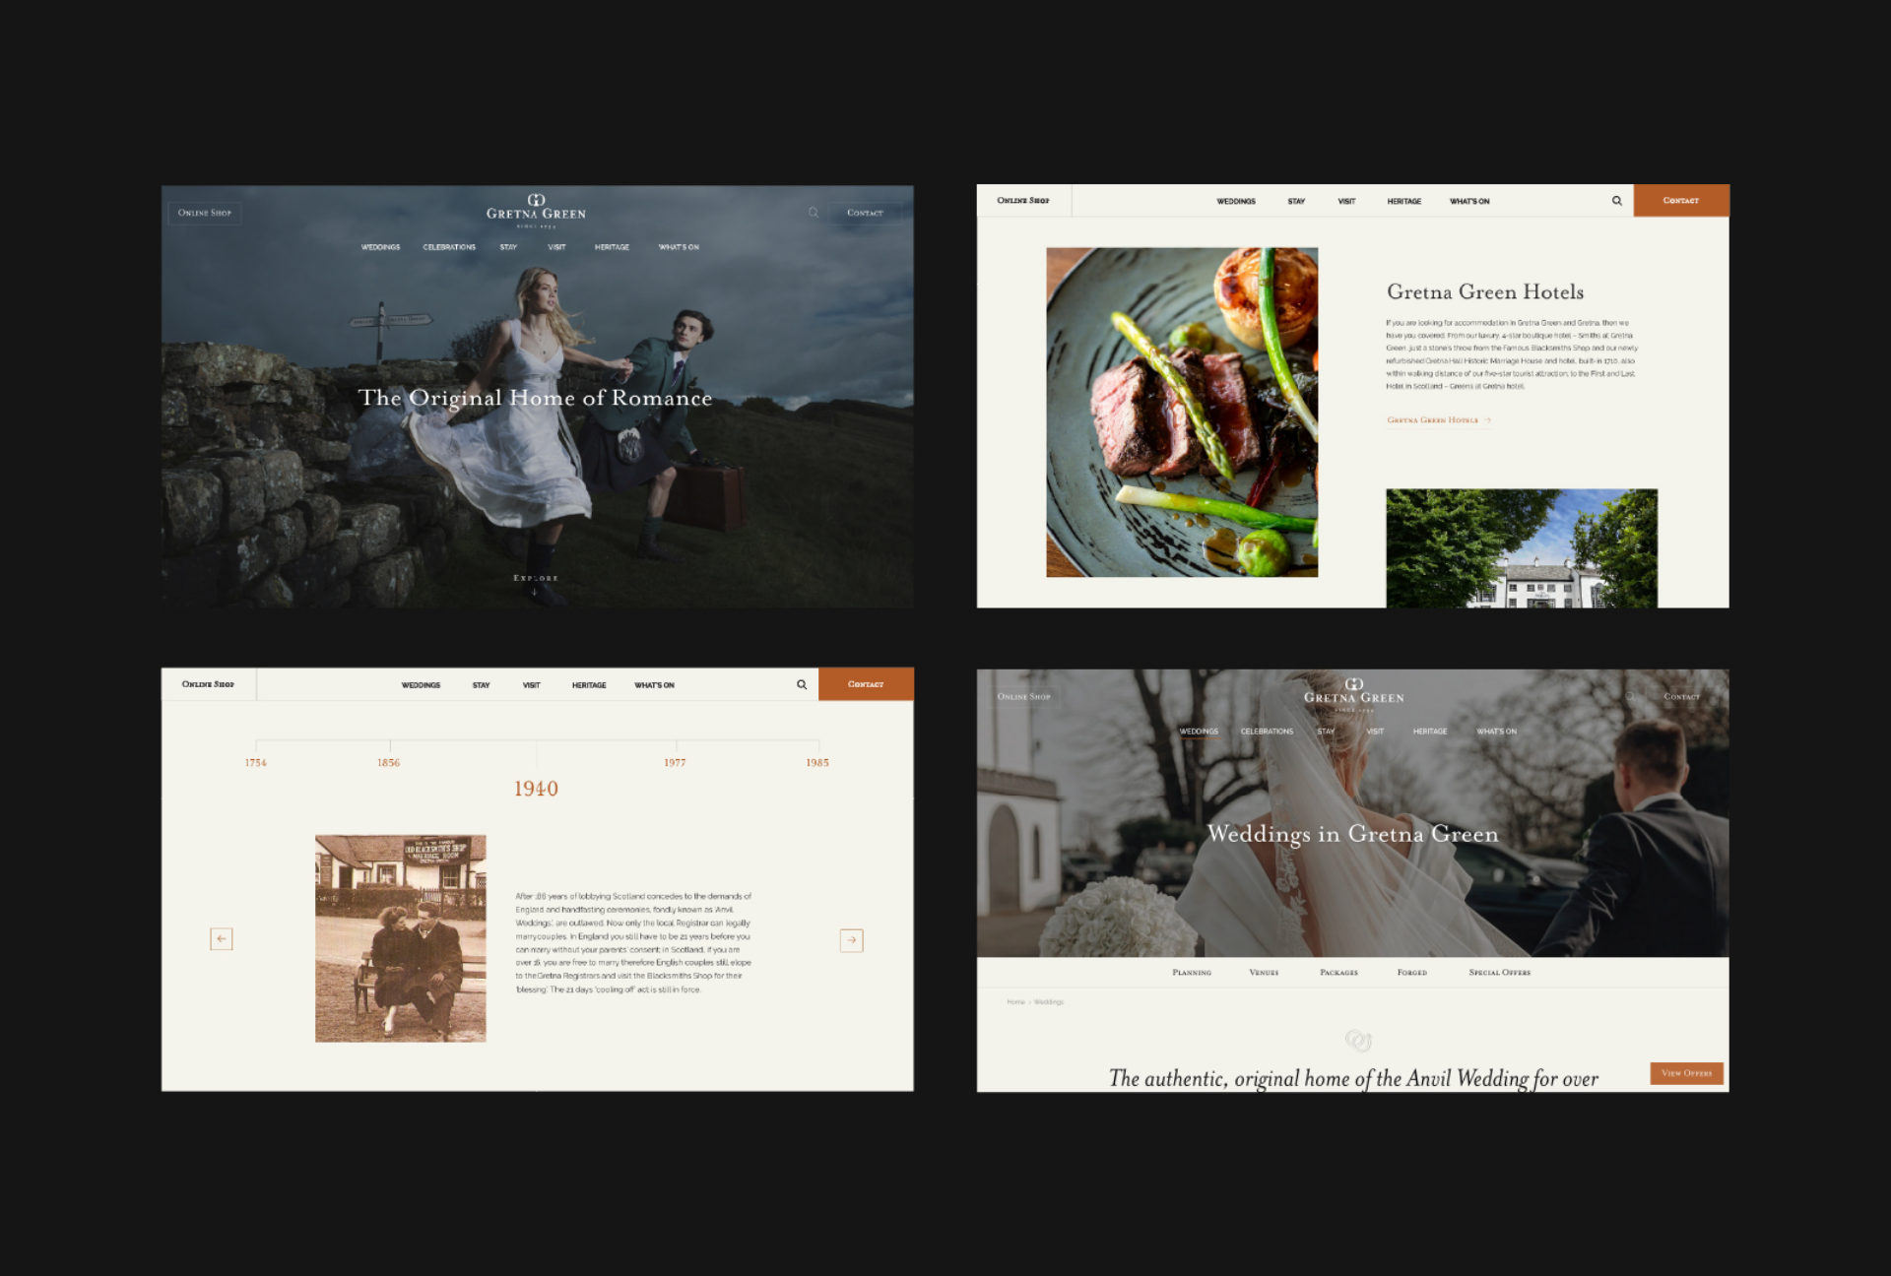Open the Planning sub-navigation tab

click(1192, 973)
